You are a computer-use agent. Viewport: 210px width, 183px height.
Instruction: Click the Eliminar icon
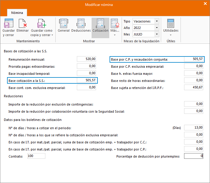22,24
